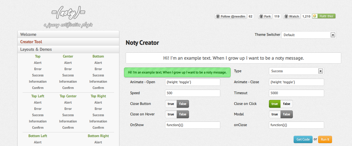Viewport: 352px width, 146px height.
Task: Open the Theme Switcher dropdown
Action: [x=309, y=35]
